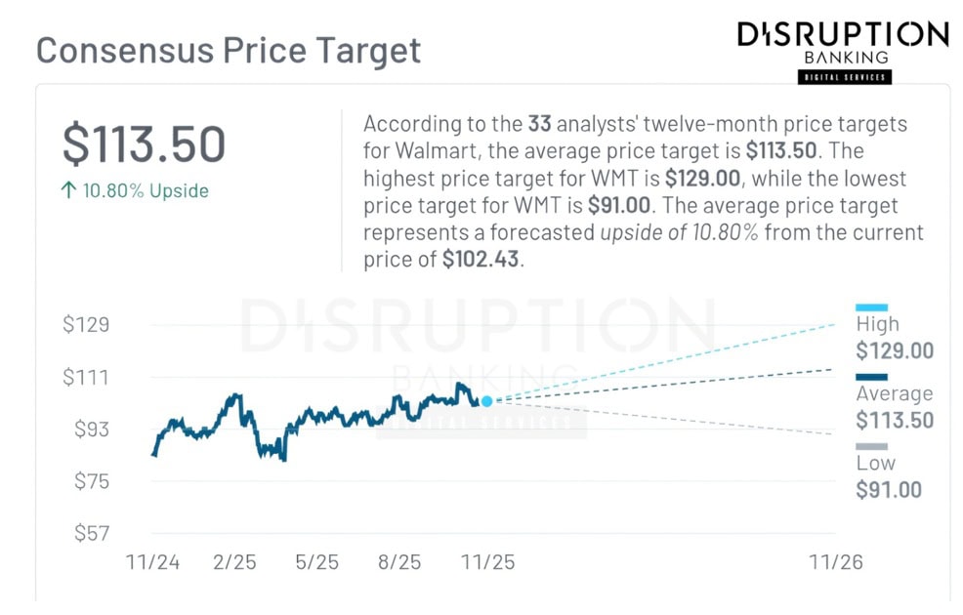
Task: Select the dark blue Average legend swatch
Action: [871, 377]
